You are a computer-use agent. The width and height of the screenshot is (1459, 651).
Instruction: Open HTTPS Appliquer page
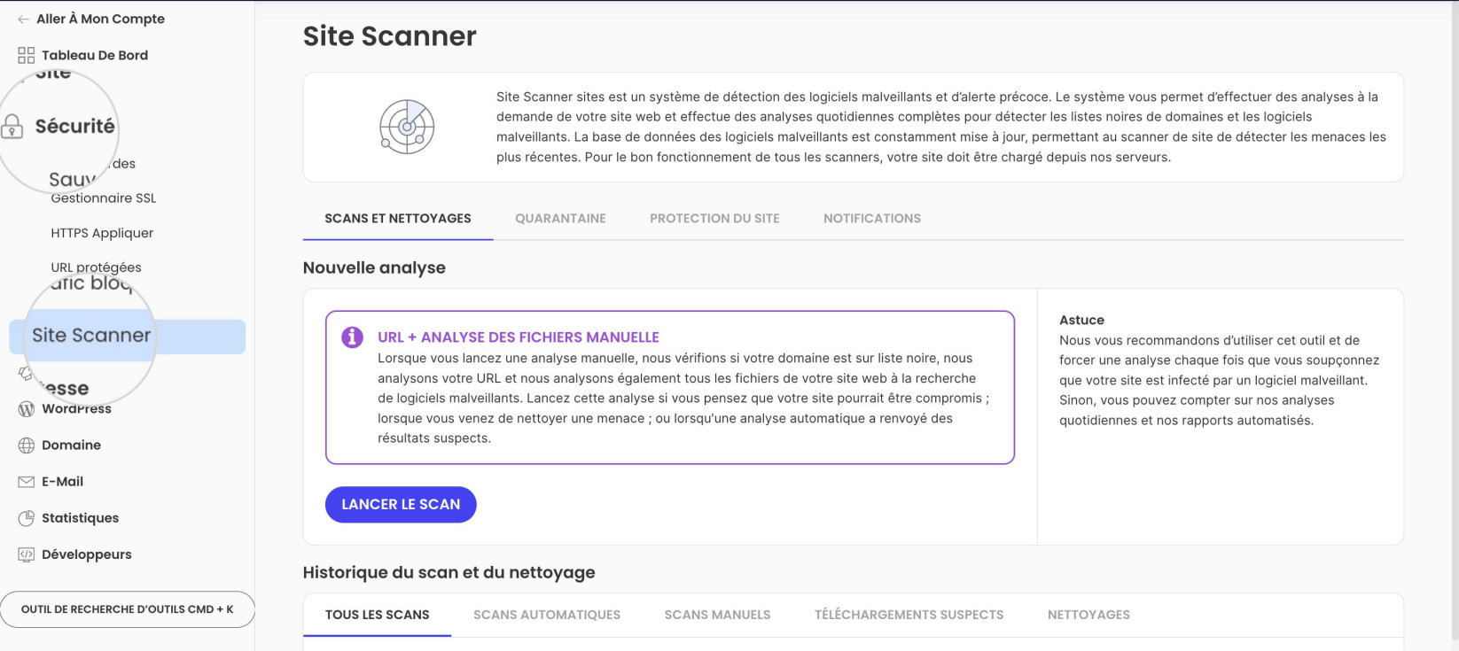click(102, 233)
